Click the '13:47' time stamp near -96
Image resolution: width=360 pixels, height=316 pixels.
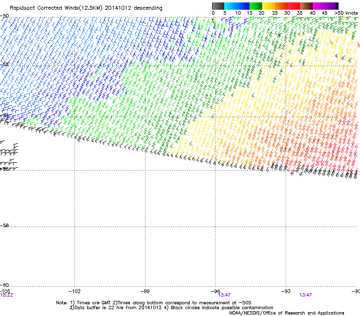click(224, 295)
